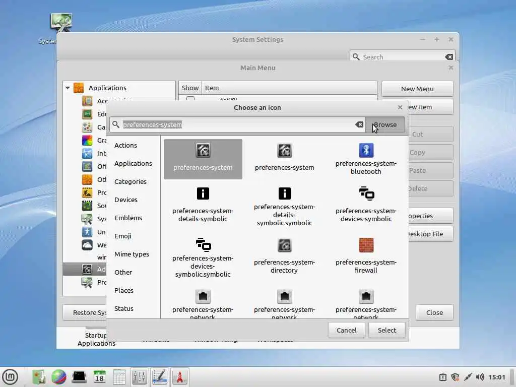Click the Browse button

tap(385, 125)
